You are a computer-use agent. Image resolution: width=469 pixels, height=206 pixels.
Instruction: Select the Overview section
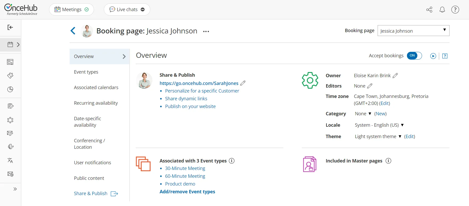(99, 56)
